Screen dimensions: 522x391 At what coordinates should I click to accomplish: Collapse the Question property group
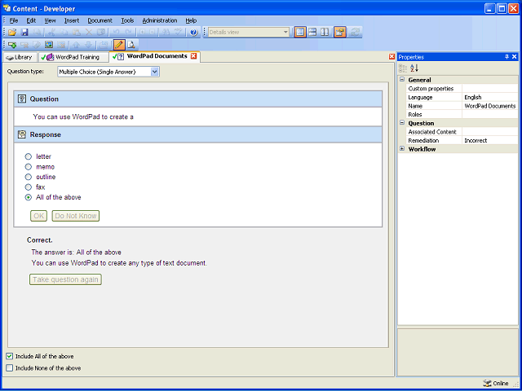click(x=402, y=123)
